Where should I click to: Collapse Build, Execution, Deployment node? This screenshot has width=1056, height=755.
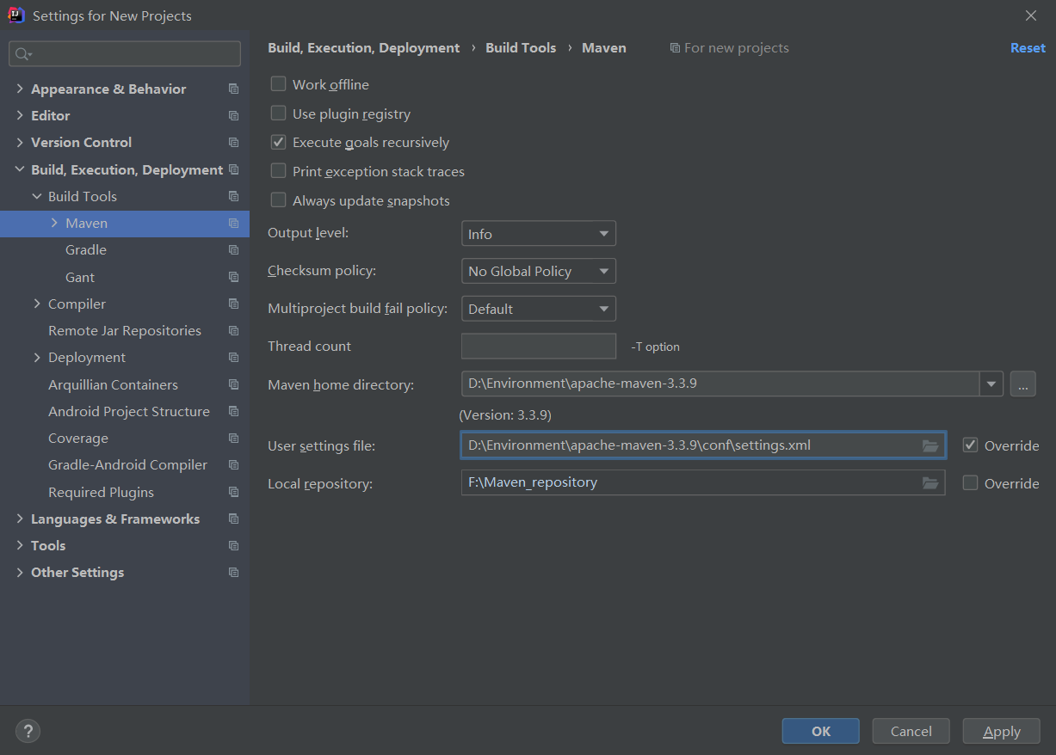pos(20,169)
